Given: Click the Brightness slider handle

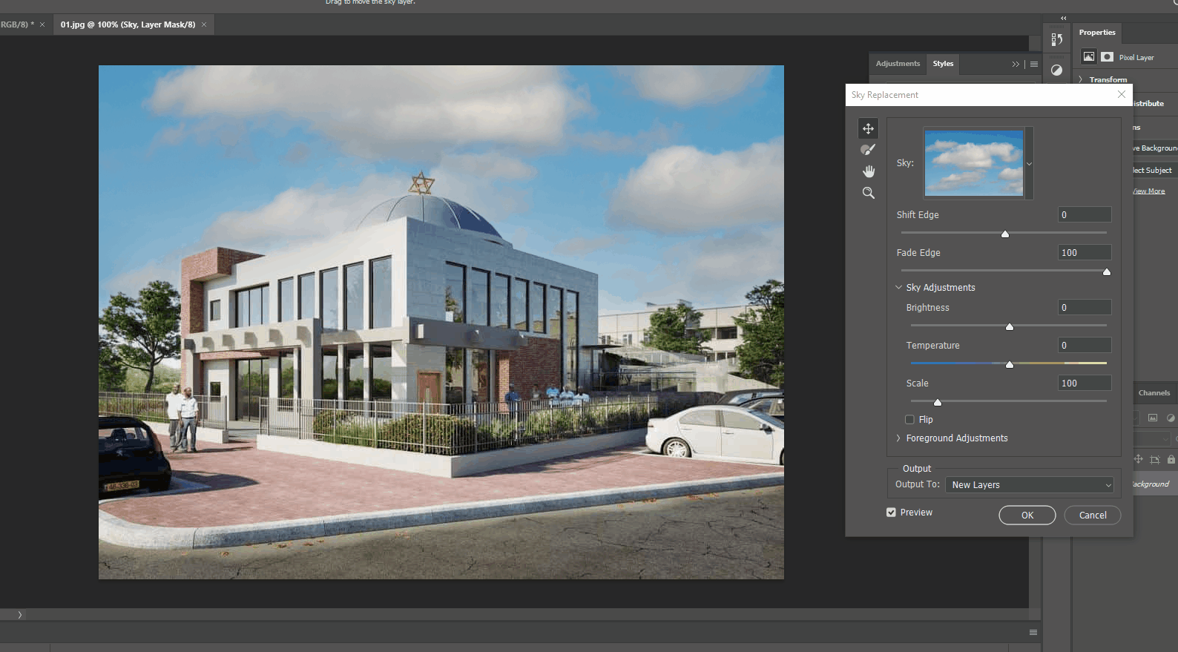Looking at the screenshot, I should (1010, 327).
